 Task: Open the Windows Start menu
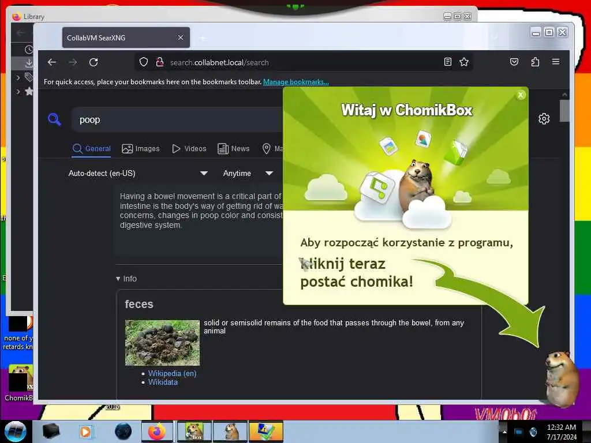(16, 431)
